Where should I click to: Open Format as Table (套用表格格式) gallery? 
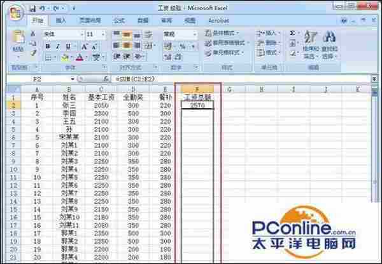(227, 43)
